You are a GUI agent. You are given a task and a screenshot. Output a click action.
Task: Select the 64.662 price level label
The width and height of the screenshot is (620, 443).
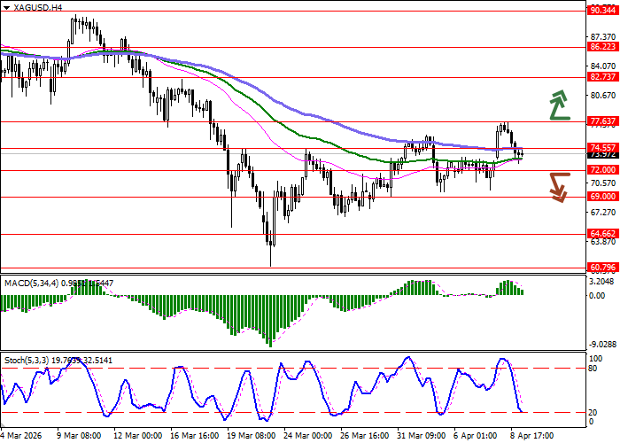point(602,234)
